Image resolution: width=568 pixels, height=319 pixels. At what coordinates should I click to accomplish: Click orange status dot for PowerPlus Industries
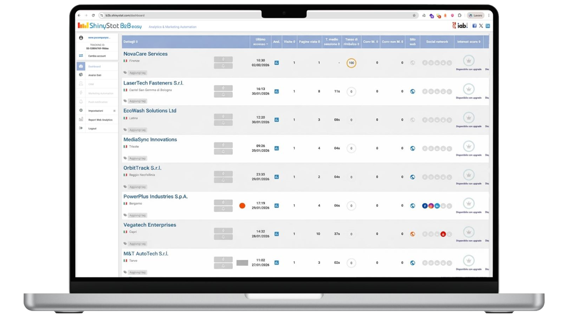click(242, 206)
